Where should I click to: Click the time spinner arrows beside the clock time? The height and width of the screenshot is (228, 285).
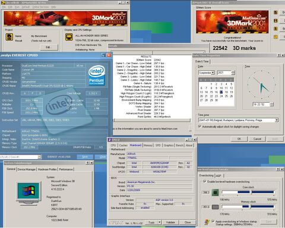(272, 104)
